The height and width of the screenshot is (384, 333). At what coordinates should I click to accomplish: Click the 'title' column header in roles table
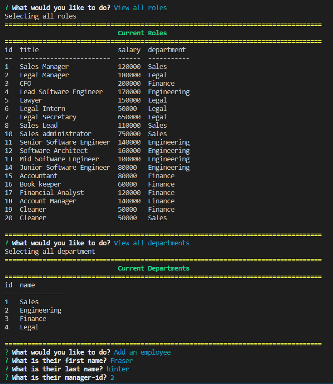[x=29, y=50]
